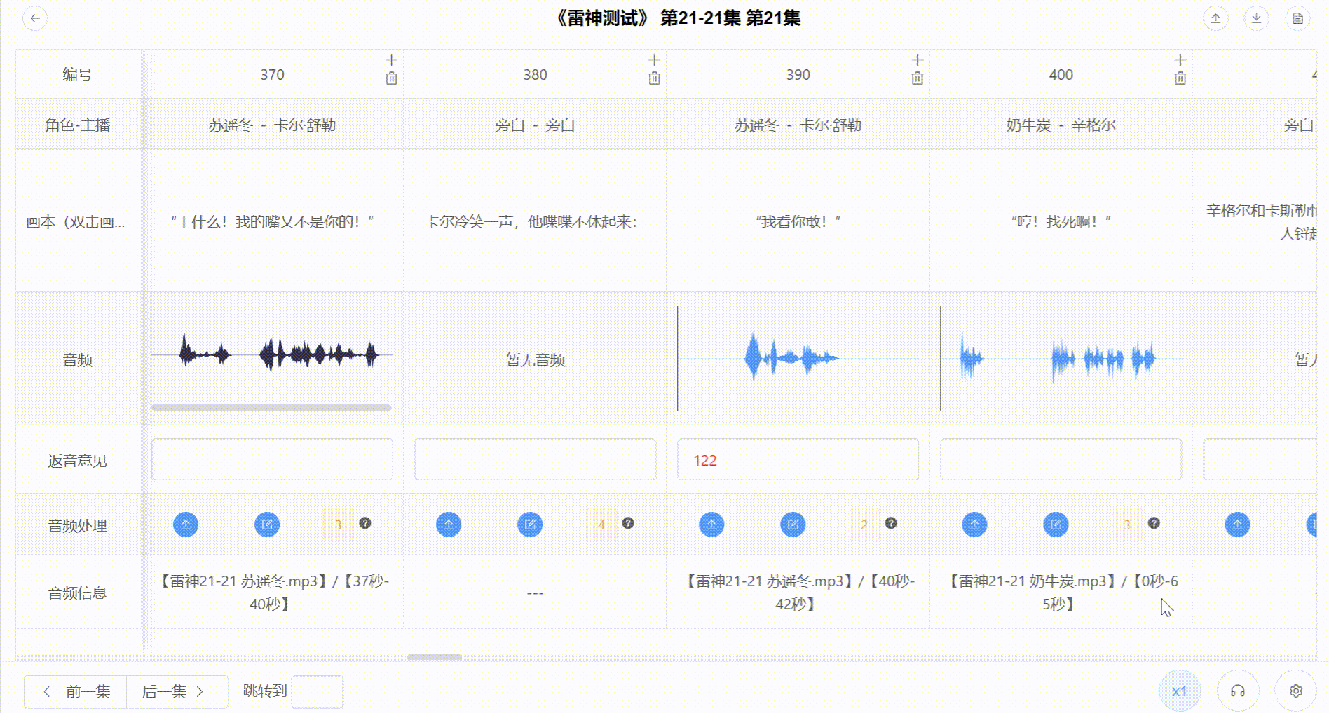
Task: Delete entry 380 with trash icon
Action: coord(655,78)
